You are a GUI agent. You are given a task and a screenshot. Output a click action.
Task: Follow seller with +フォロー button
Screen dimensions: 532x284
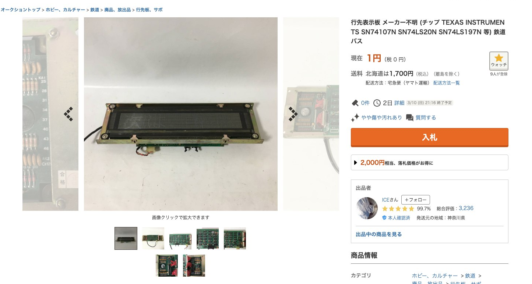click(416, 200)
